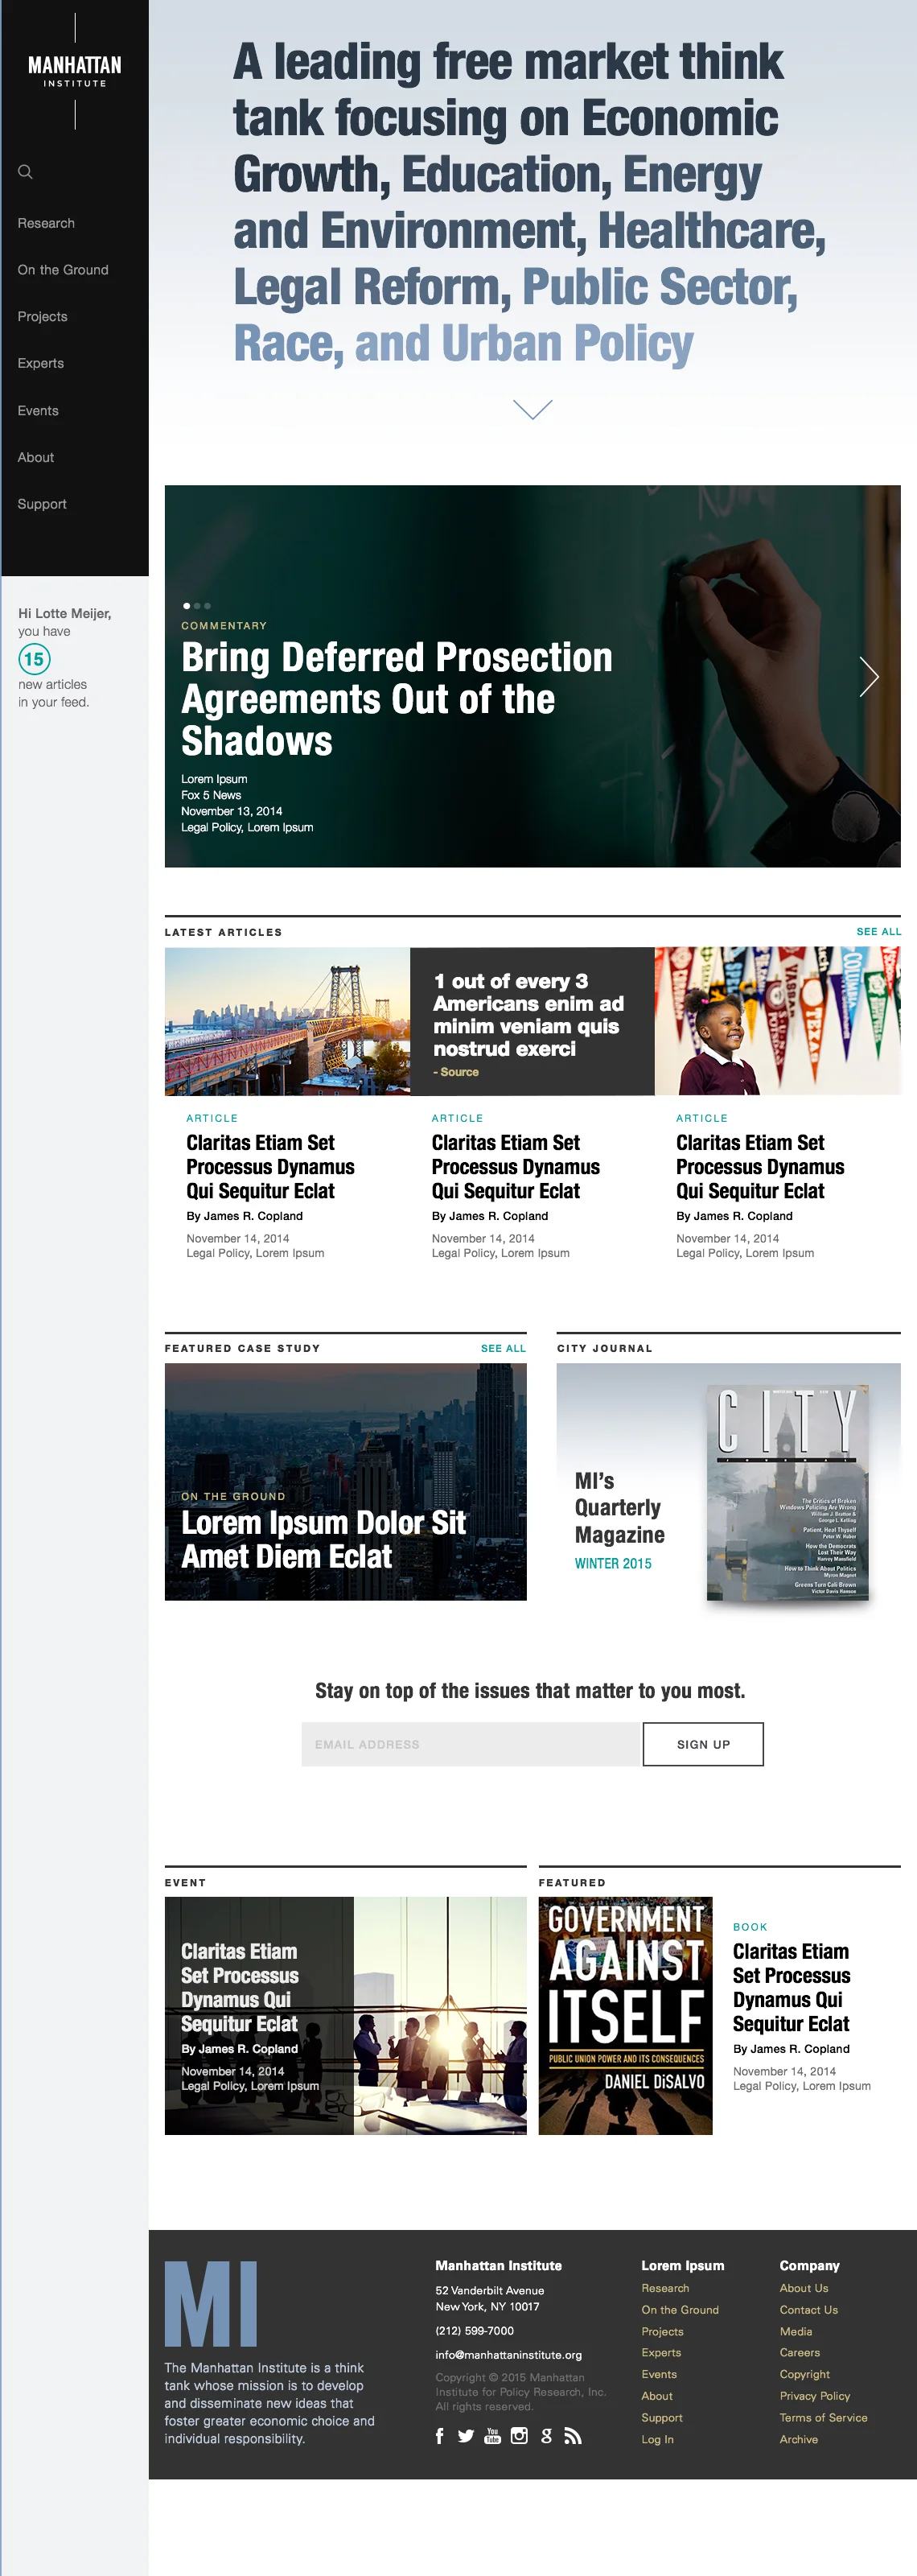
Task: Focus the Email Address input field
Action: pos(471,1744)
